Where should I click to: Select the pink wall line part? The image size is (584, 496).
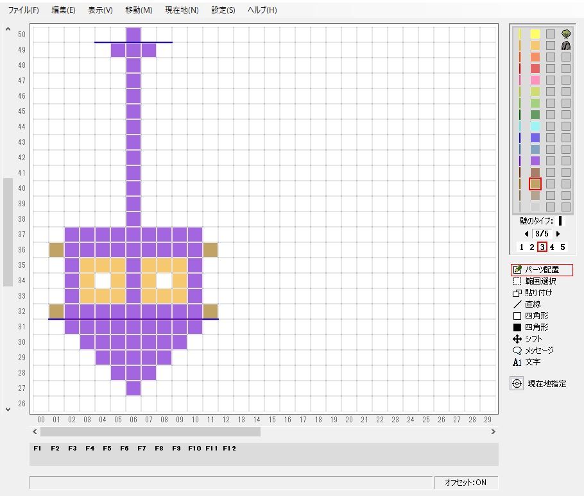click(520, 80)
